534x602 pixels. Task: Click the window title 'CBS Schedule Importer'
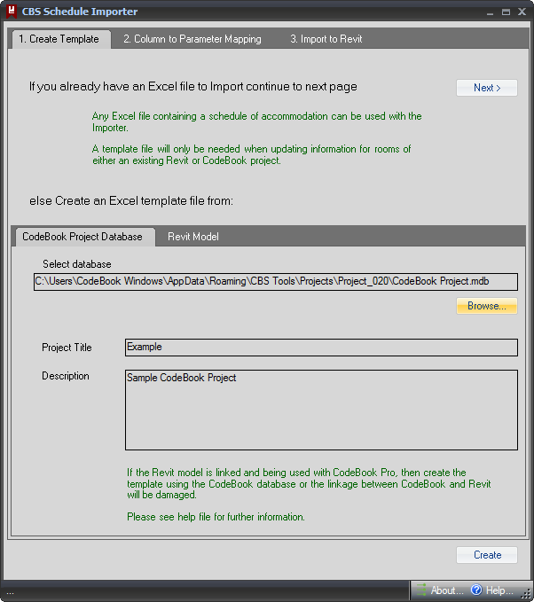click(x=80, y=12)
